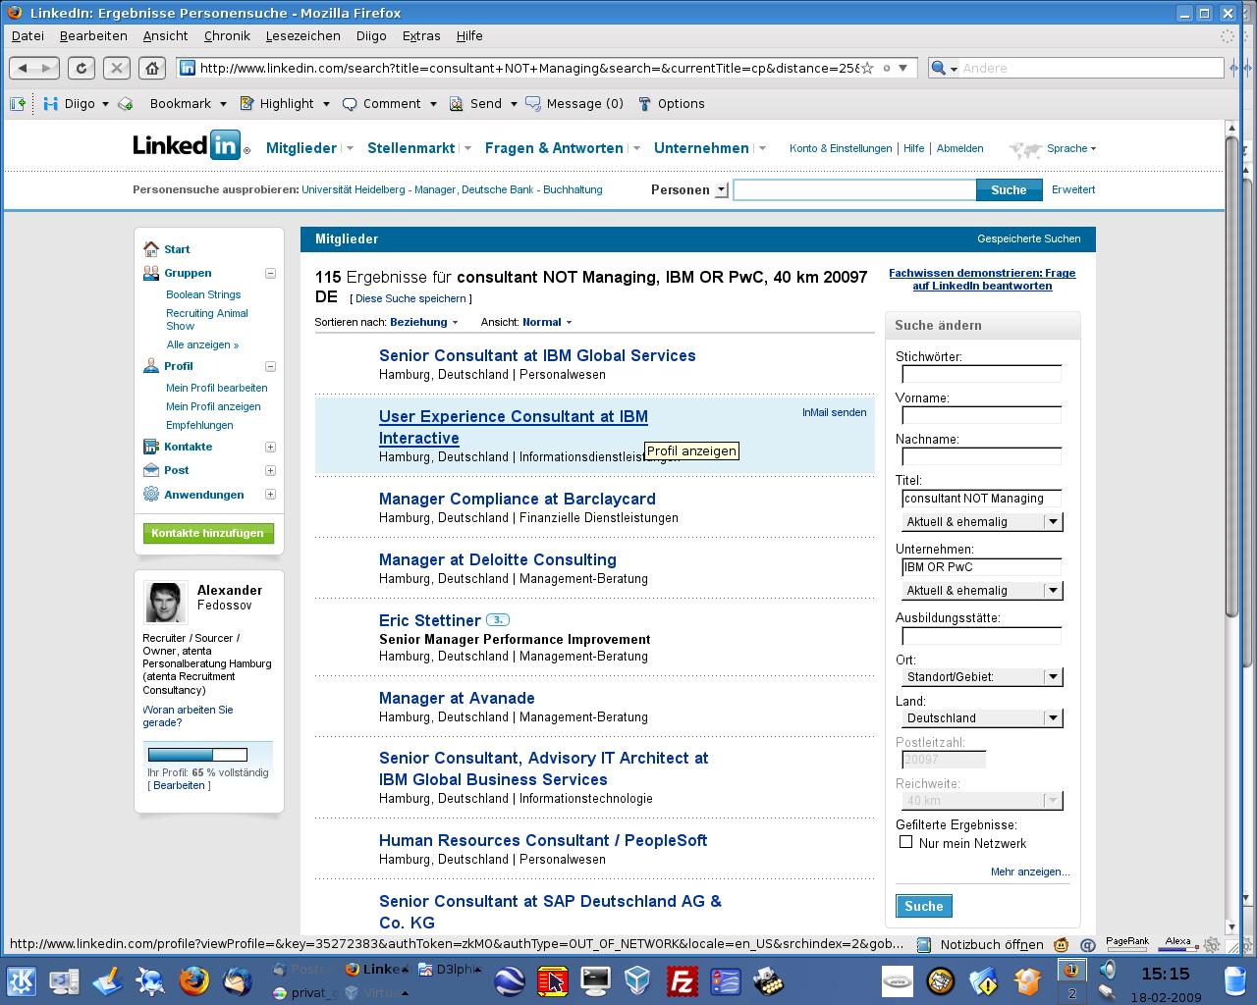1257x1005 pixels.
Task: Open Diigo Options
Action: coord(672,103)
